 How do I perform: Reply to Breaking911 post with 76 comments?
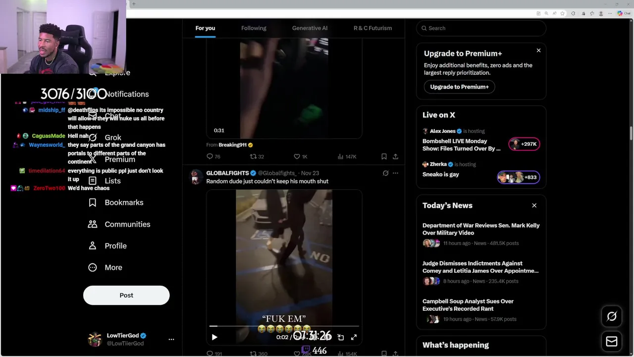click(213, 157)
